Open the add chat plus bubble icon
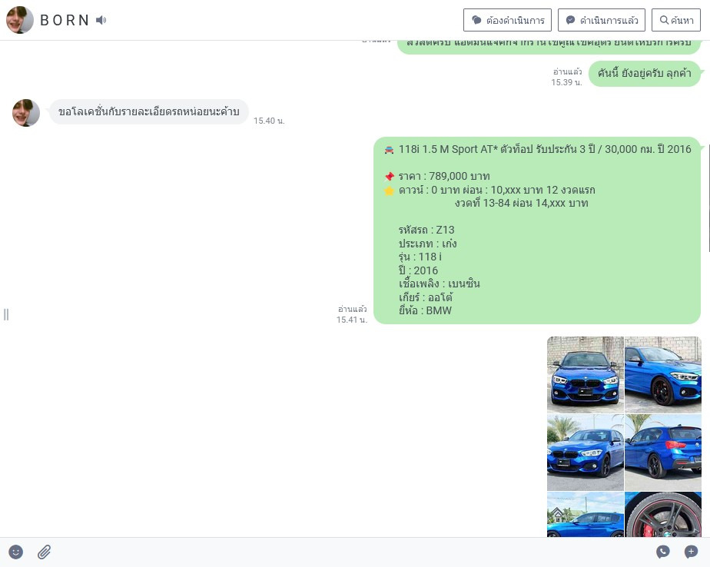 691,552
